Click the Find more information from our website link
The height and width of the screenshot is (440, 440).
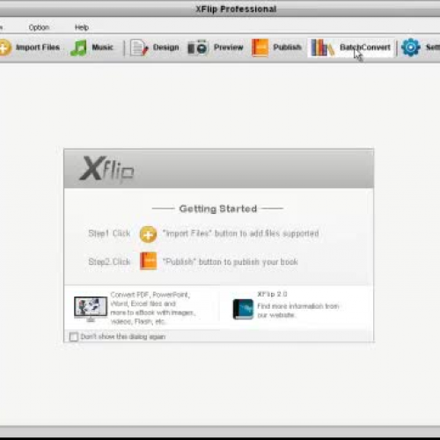[x=298, y=311]
